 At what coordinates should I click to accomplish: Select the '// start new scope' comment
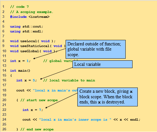tap(39, 100)
